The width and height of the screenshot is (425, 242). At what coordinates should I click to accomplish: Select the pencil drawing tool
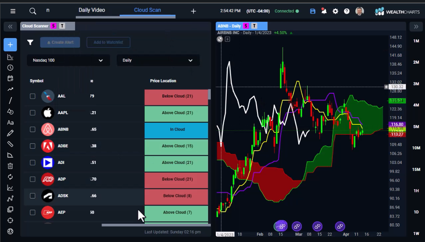tap(10, 133)
